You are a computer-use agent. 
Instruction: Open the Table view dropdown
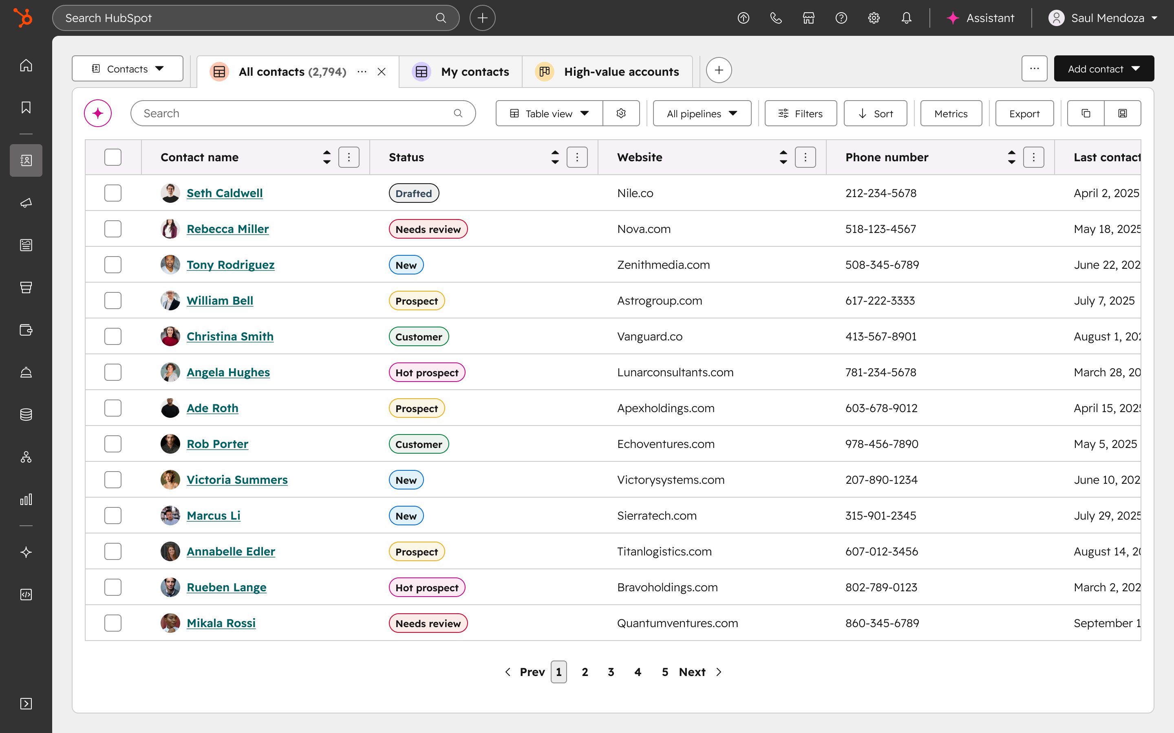[549, 114]
